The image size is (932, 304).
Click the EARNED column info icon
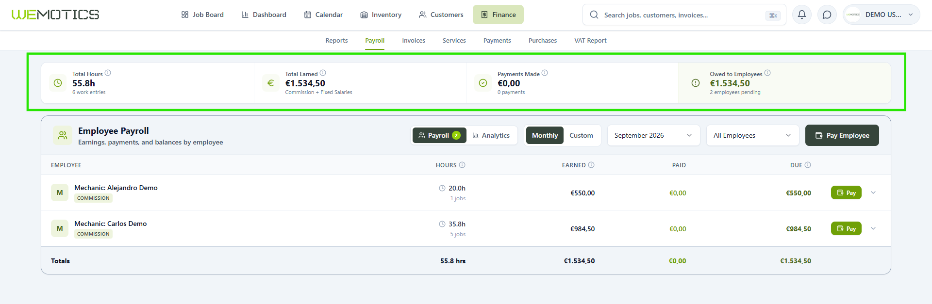591,165
